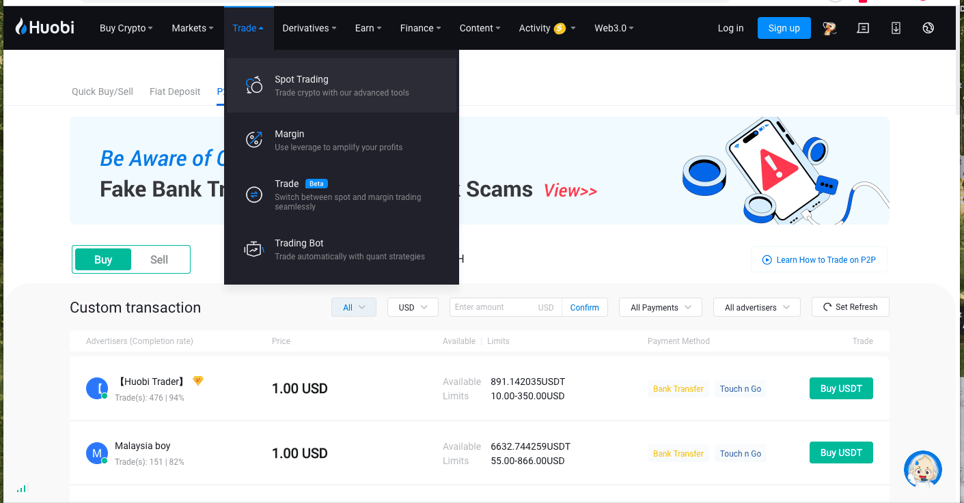This screenshot has width=964, height=503.
Task: Open Learn How to Trade on P2P
Action: (x=819, y=259)
